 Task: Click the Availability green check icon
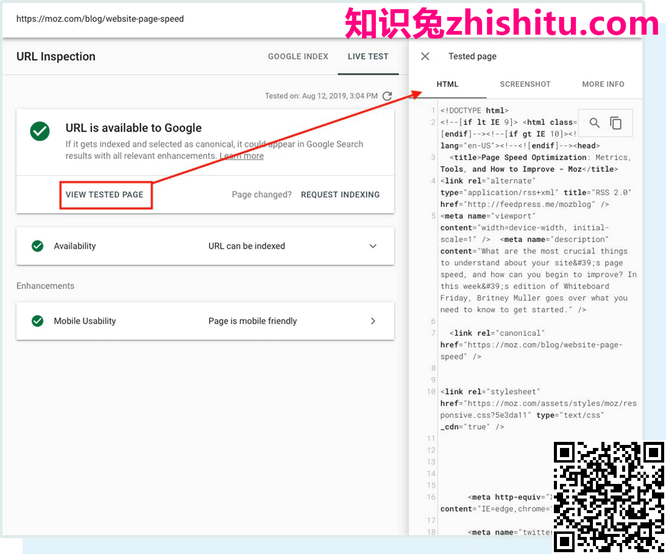37,246
